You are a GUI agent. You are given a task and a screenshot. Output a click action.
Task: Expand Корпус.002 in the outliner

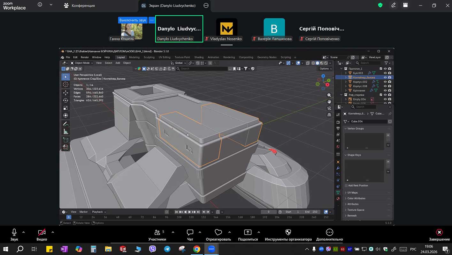click(x=345, y=82)
